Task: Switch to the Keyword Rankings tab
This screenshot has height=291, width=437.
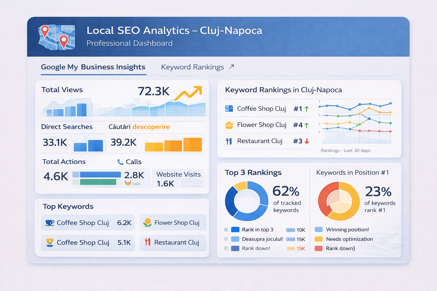Action: point(192,67)
